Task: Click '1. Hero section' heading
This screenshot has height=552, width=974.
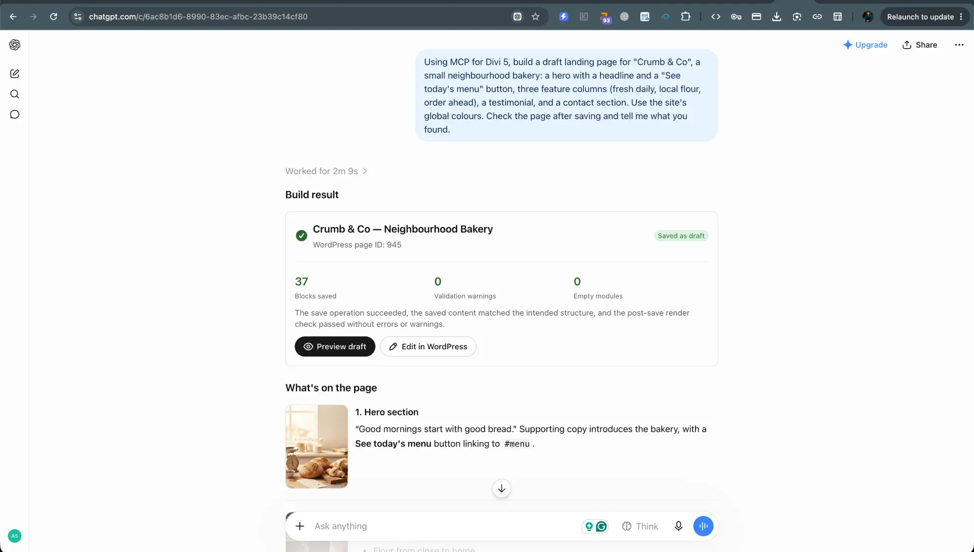Action: click(x=387, y=412)
